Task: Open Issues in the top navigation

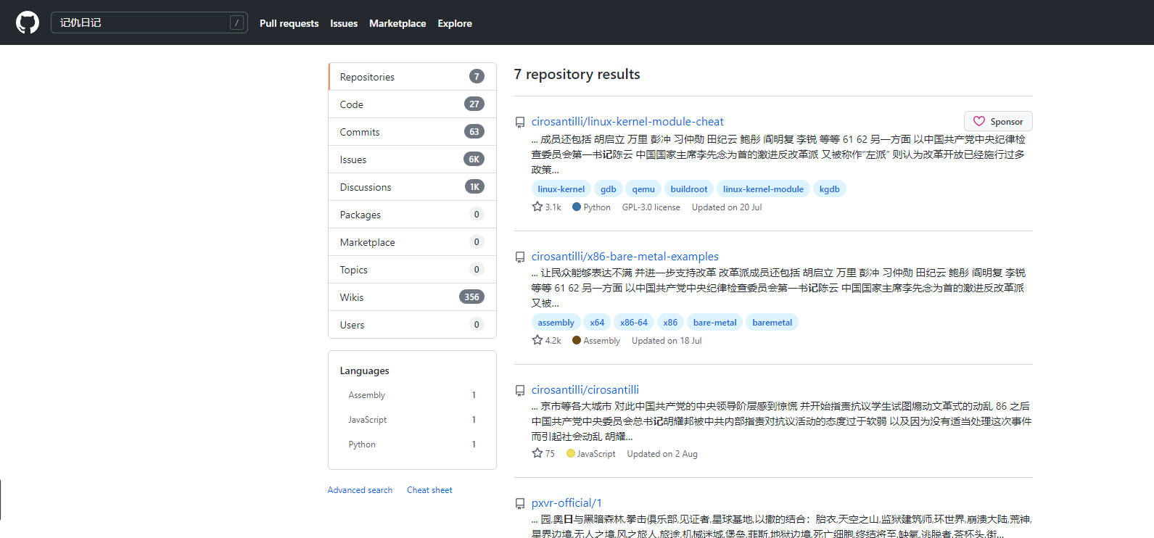Action: (x=344, y=23)
